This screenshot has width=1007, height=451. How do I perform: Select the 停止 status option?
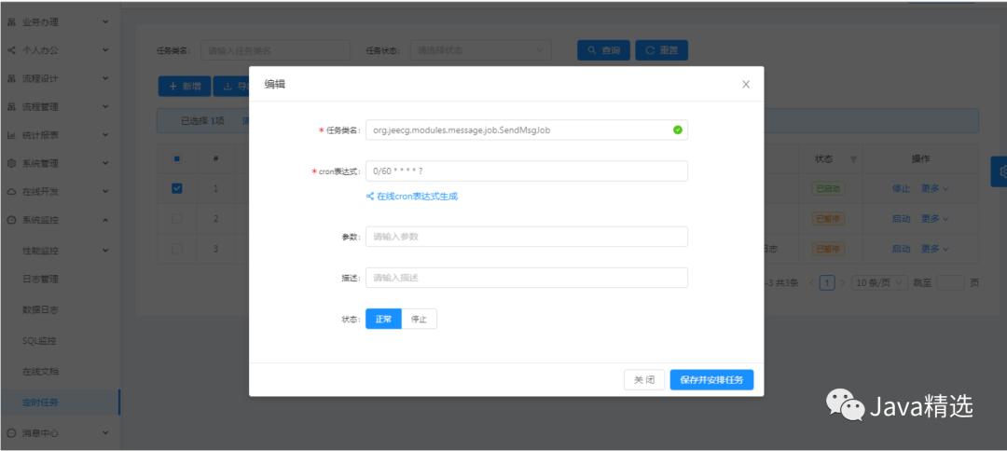(419, 319)
